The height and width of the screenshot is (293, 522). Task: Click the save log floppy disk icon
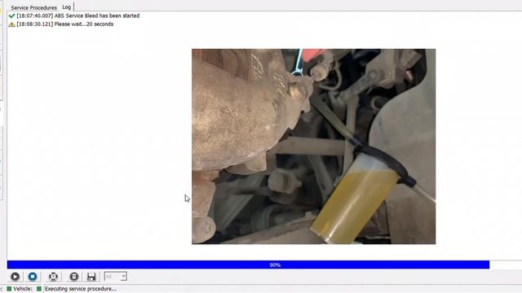pyautogui.click(x=91, y=277)
